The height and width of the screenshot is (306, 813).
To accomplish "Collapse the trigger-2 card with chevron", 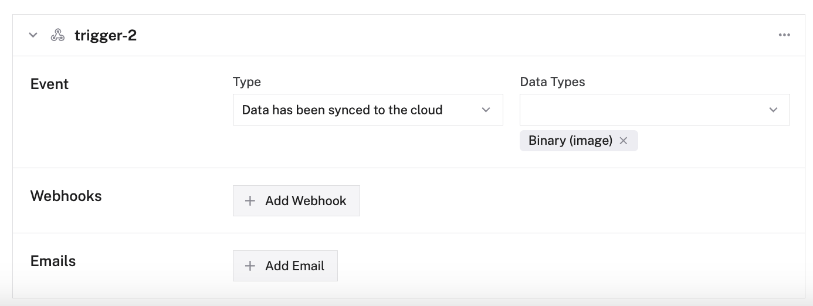I will pyautogui.click(x=33, y=35).
